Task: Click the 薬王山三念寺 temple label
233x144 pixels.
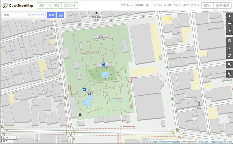Action: (96, 18)
